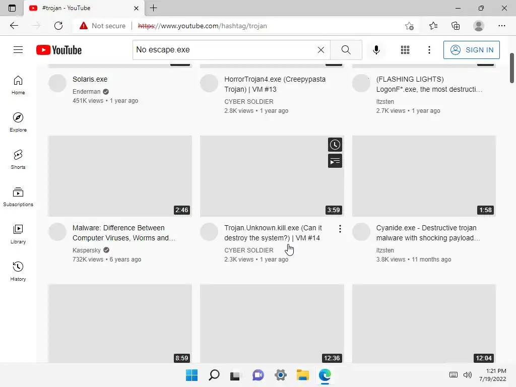Open the browser profile menu
The width and height of the screenshot is (516, 387).
479,26
